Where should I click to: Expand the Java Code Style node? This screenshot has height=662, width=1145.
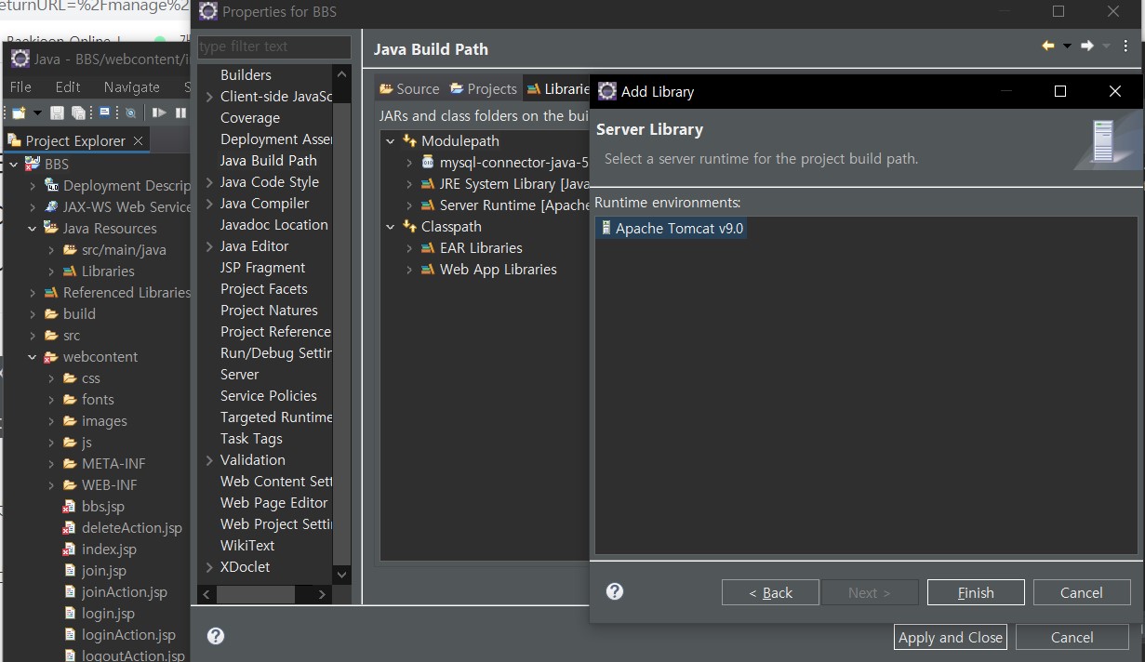click(x=209, y=182)
